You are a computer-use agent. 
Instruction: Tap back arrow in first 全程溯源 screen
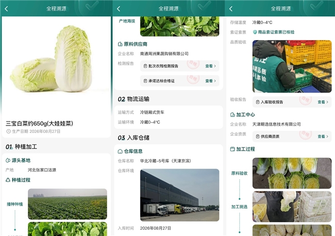tap(6, 9)
